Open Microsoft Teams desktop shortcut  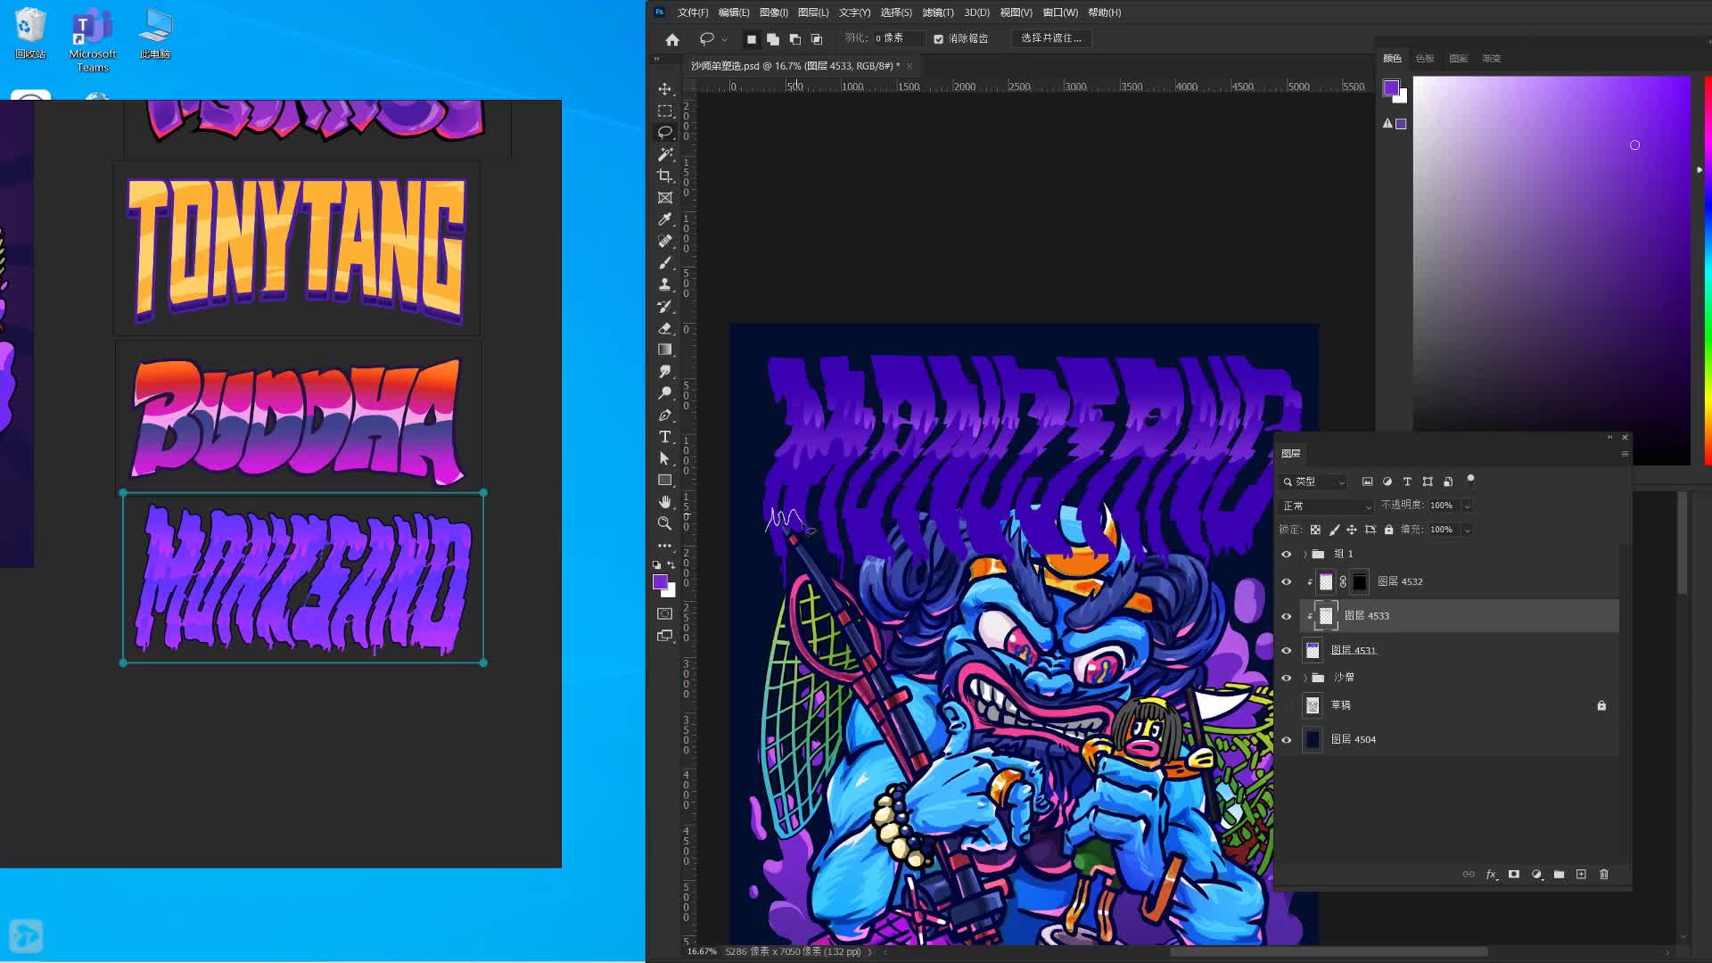coord(93,41)
